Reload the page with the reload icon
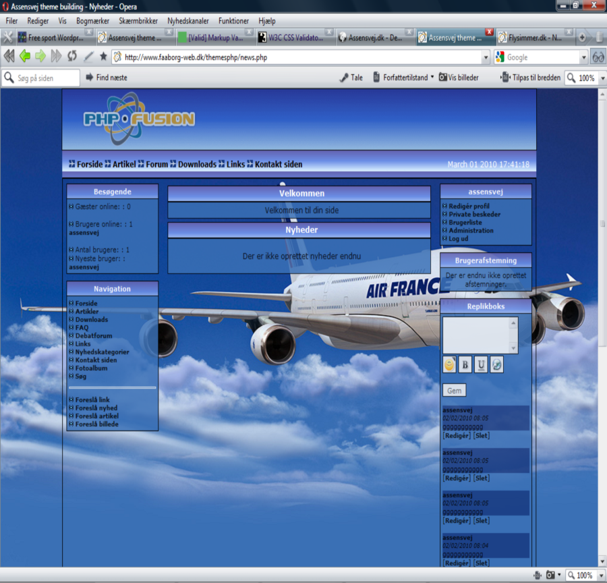The image size is (607, 583). 72,57
